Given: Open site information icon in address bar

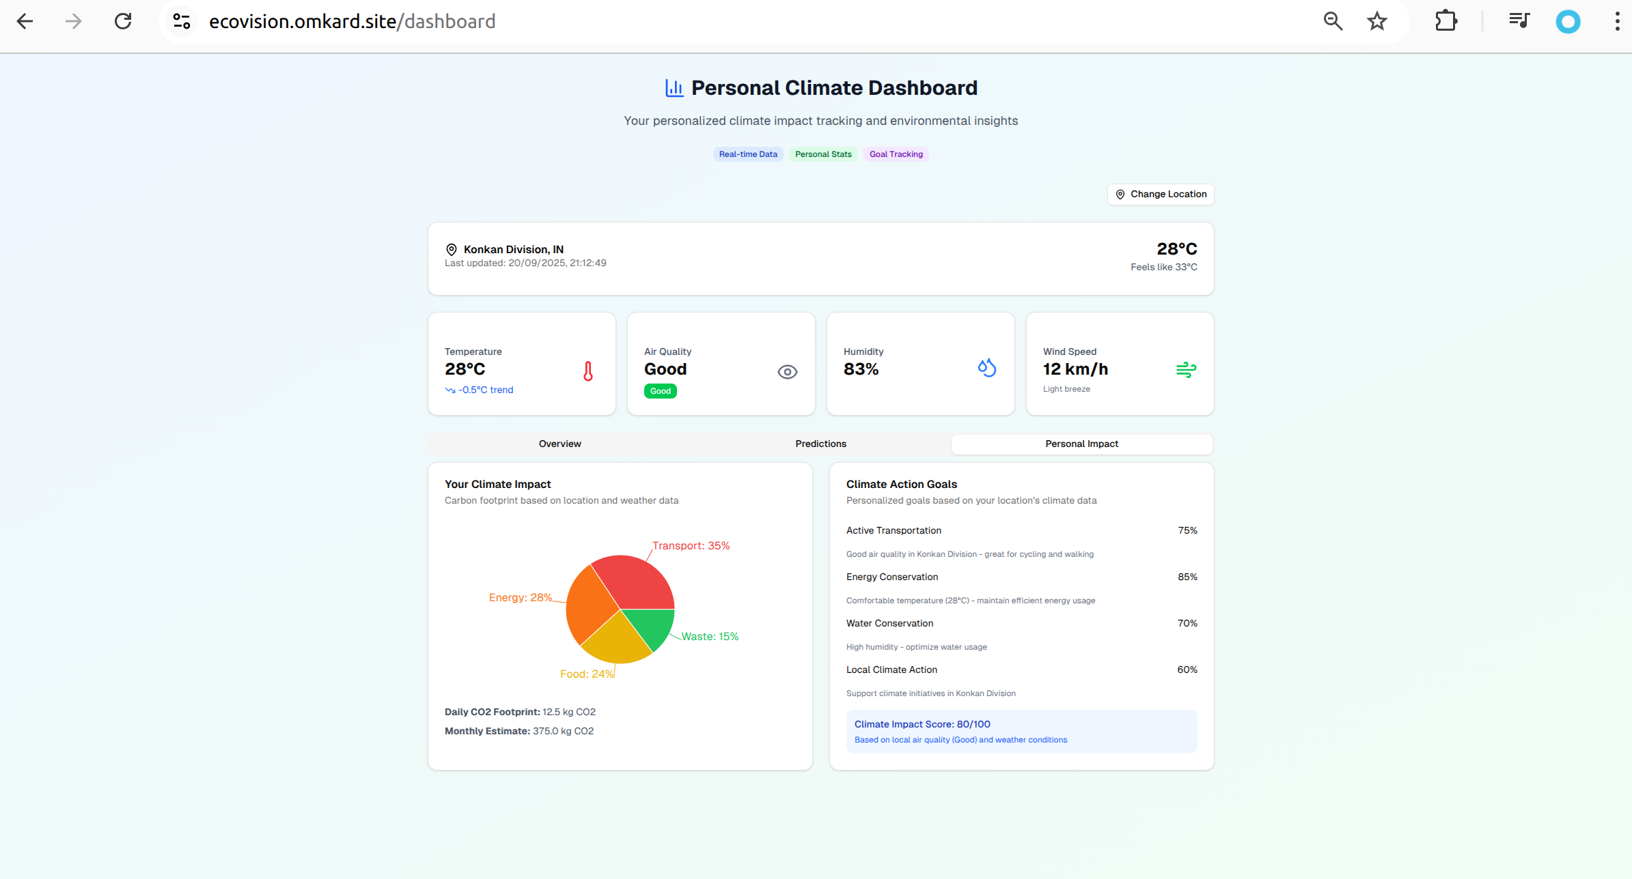Looking at the screenshot, I should tap(182, 22).
